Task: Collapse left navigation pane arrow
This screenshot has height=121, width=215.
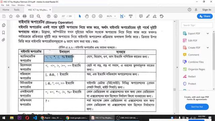Action: click(9, 67)
